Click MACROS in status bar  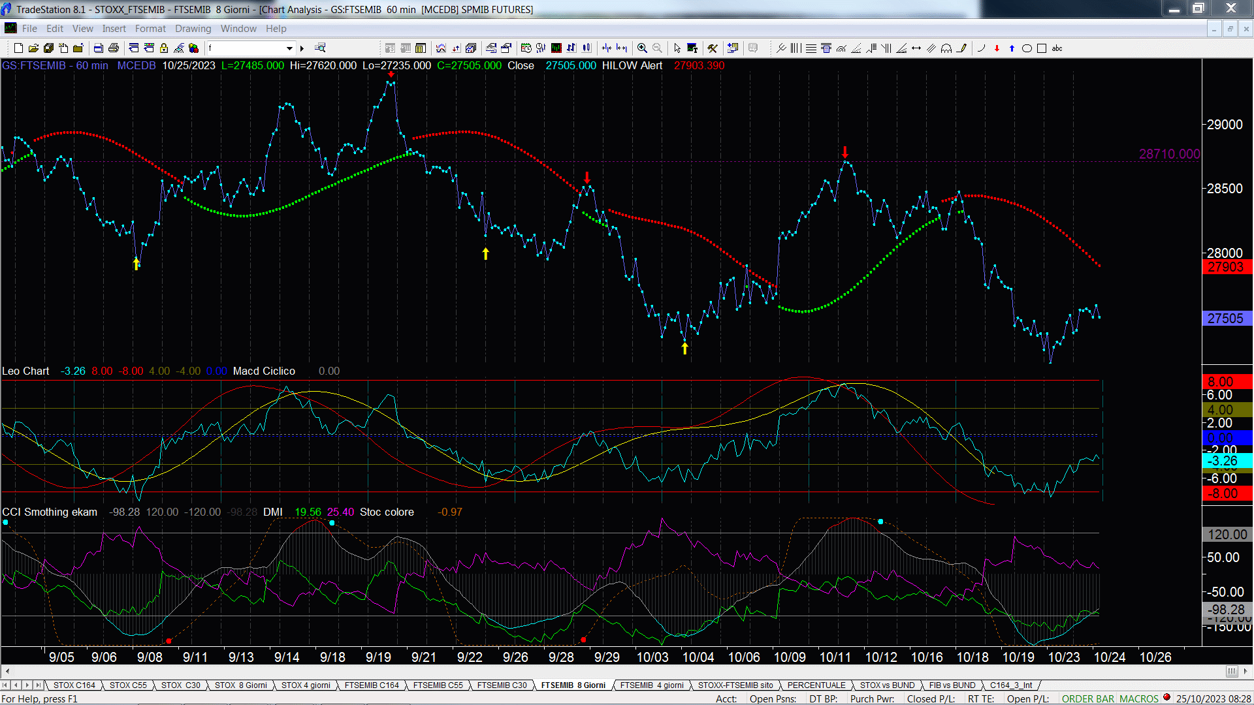point(1139,698)
